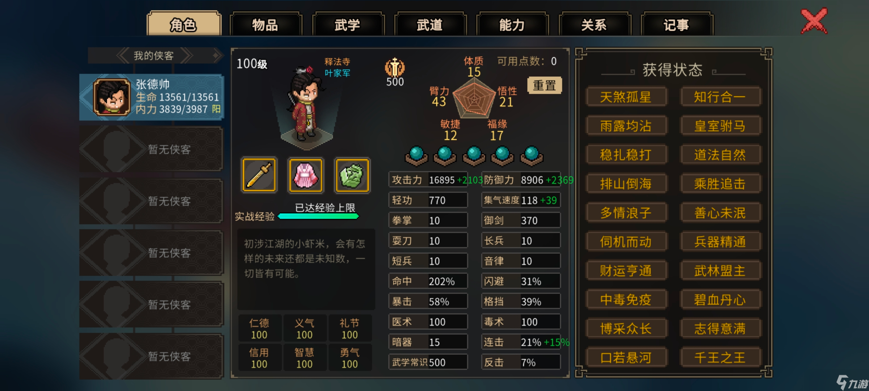Click 张德帅 character portrait
Viewport: 869px width, 391px height.
[x=112, y=97]
